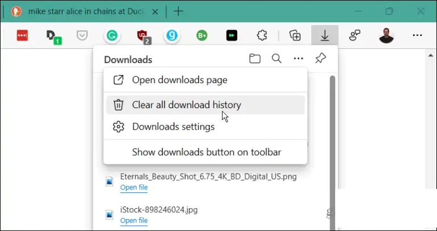
Task: Click the Pocket extension icon
Action: click(x=82, y=35)
